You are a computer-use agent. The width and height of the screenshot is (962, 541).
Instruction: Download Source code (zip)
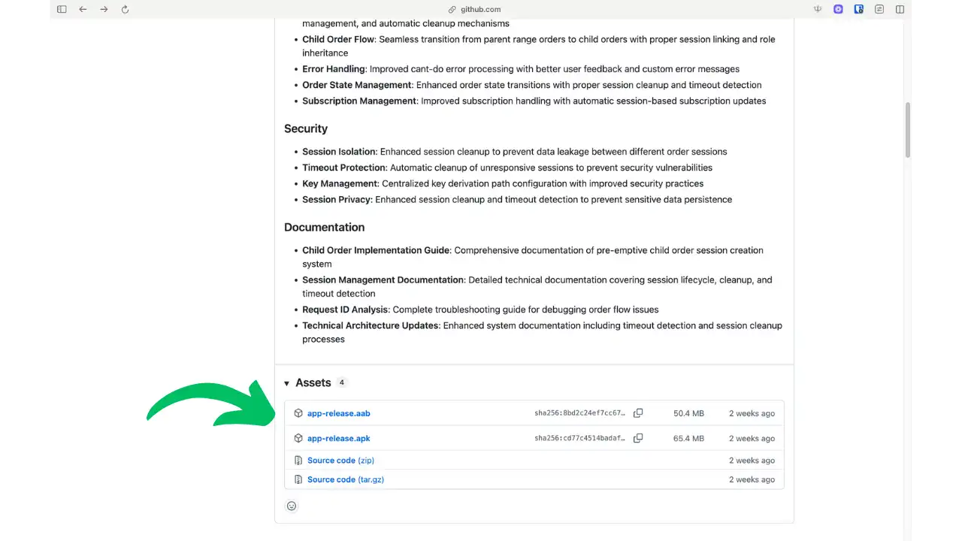[x=340, y=460]
